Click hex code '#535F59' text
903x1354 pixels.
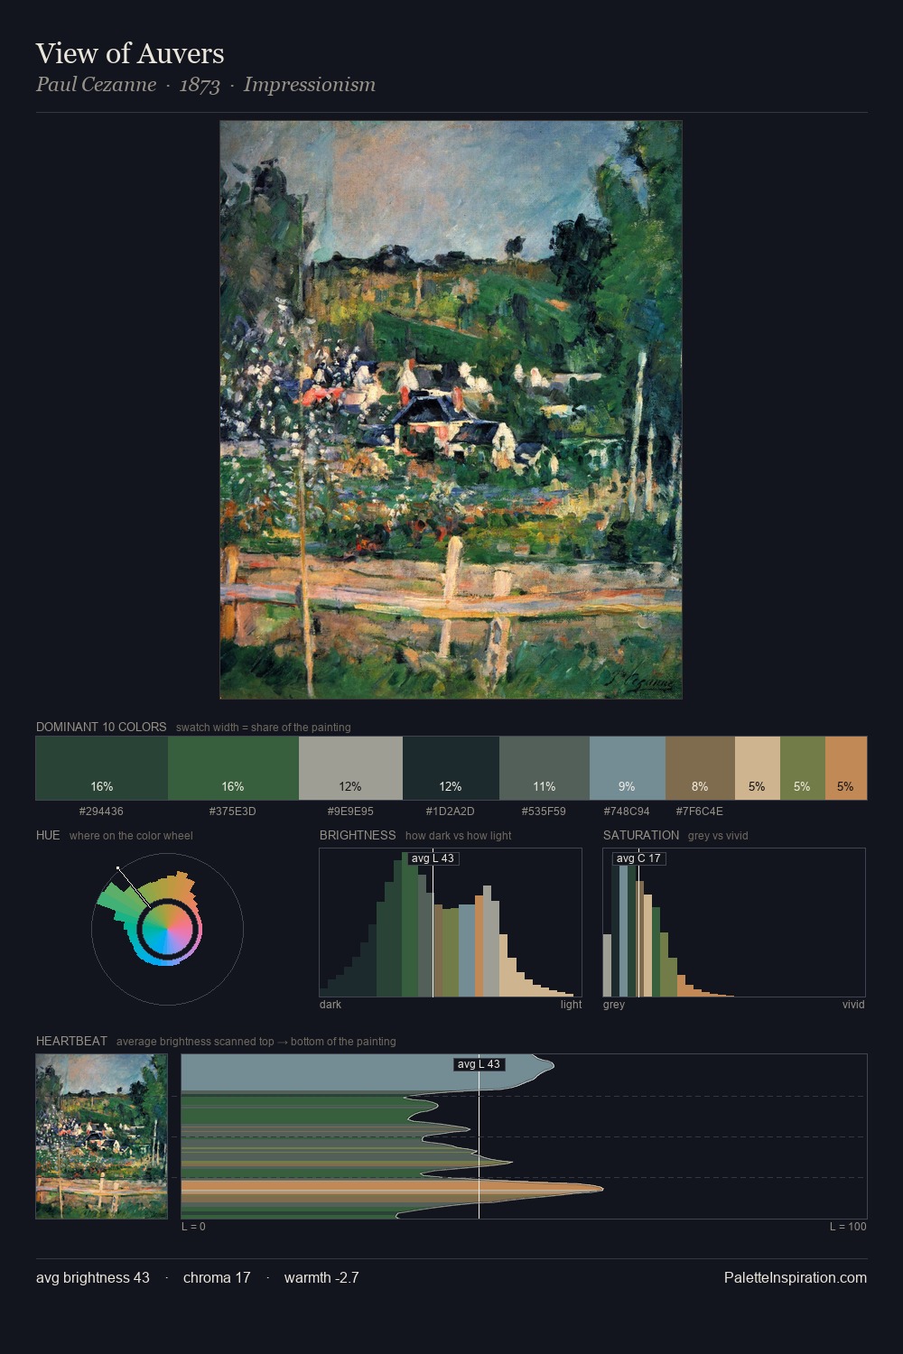pyautogui.click(x=544, y=811)
